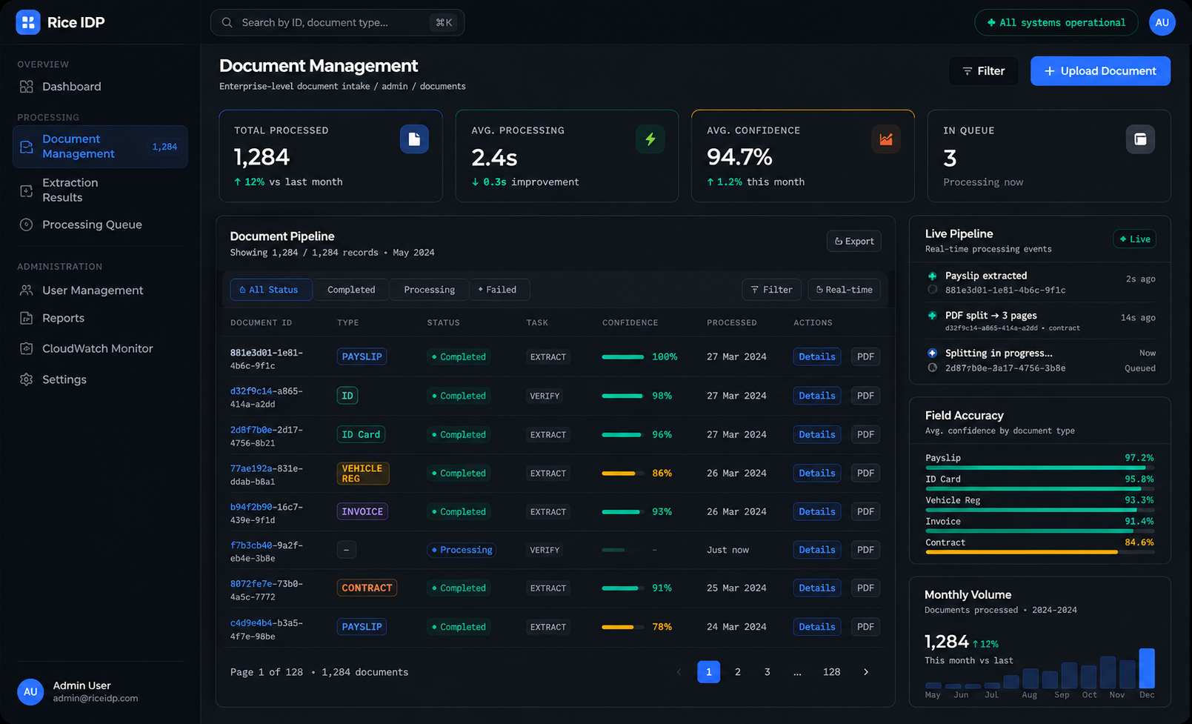The width and height of the screenshot is (1192, 724).
Task: Click the Upload Document button
Action: click(x=1100, y=71)
